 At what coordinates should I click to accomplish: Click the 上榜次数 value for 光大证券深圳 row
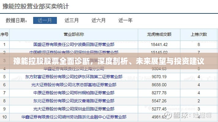coord(199,109)
